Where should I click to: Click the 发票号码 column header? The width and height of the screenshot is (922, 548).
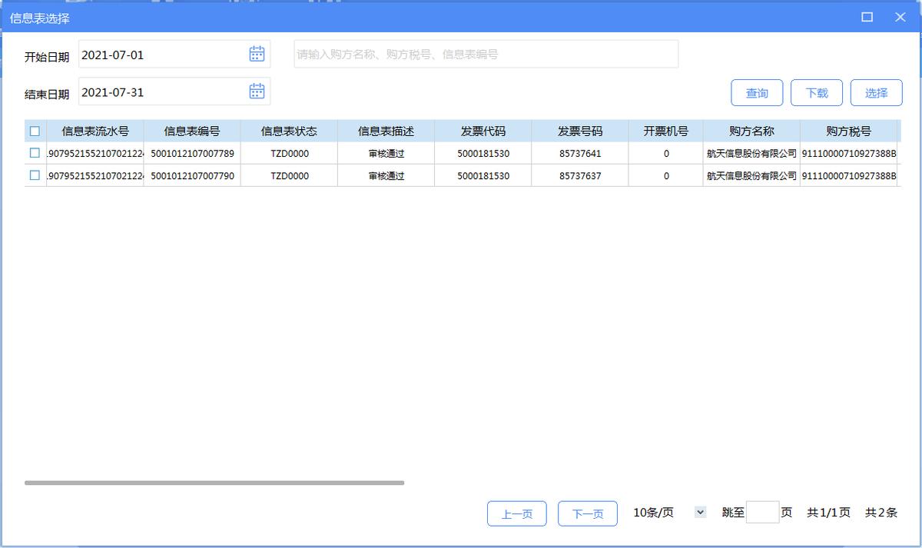[580, 131]
